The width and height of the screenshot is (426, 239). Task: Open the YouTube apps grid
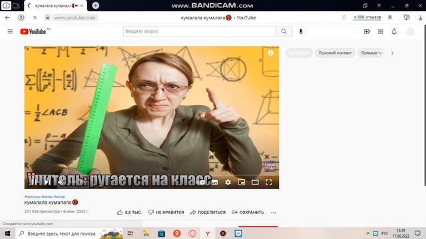pyautogui.click(x=381, y=31)
